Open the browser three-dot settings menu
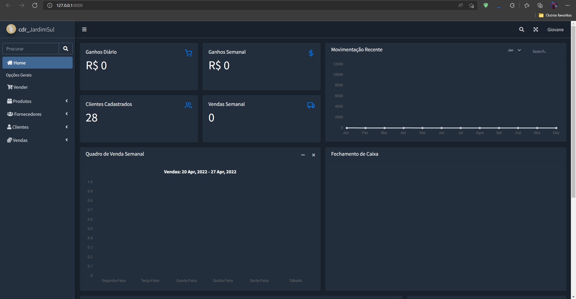The width and height of the screenshot is (576, 299). pyautogui.click(x=567, y=5)
